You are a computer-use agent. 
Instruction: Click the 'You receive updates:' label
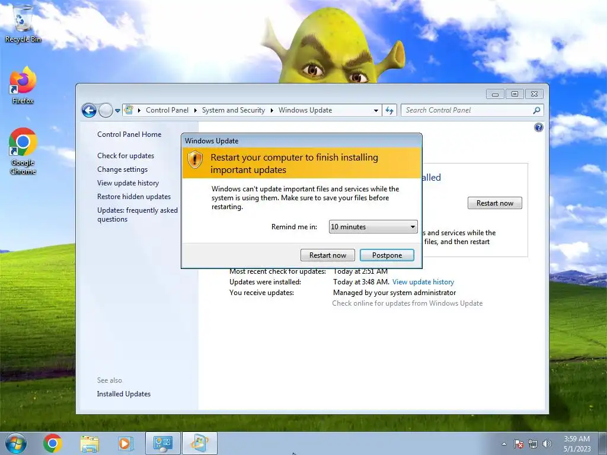261,293
